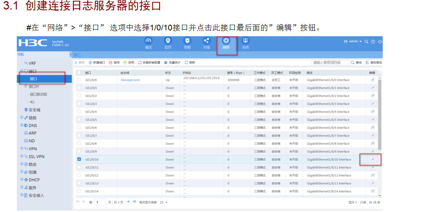Open the admin user dropdown
Image resolution: width=439 pixels, height=212 pixels.
coord(353,41)
